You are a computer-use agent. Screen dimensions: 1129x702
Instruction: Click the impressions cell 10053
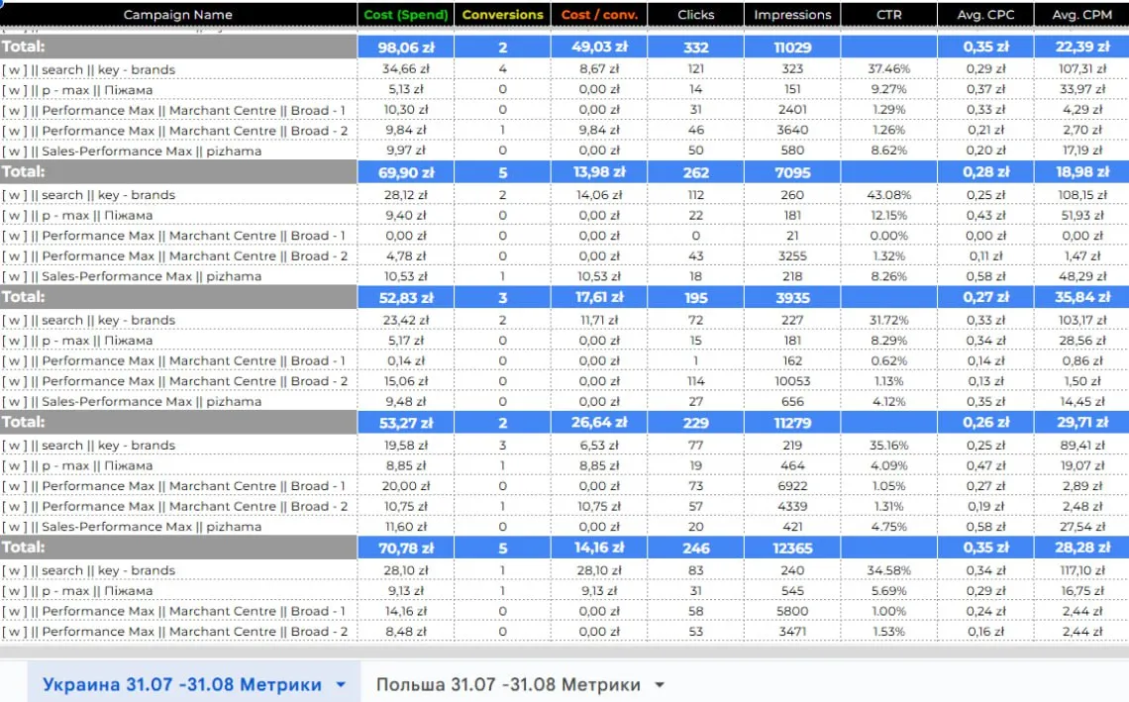pos(792,381)
